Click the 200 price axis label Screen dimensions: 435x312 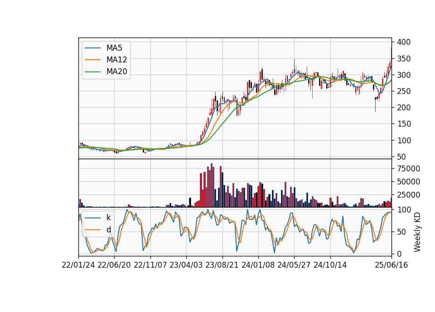point(404,108)
